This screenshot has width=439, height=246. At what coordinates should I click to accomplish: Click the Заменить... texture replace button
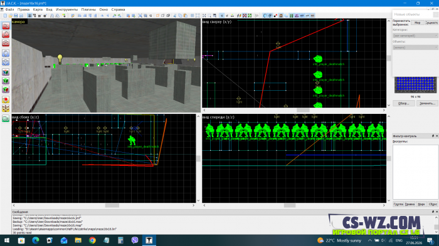[427, 103]
